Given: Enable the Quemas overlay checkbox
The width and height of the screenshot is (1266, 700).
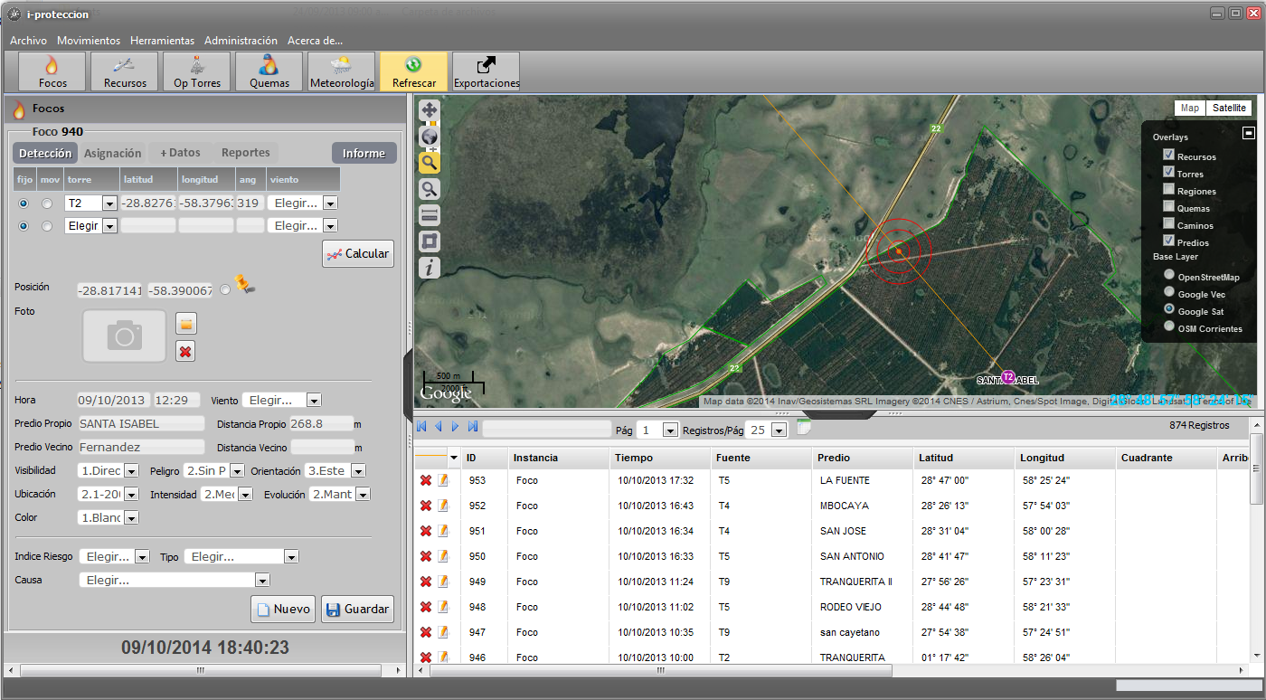Looking at the screenshot, I should pyautogui.click(x=1168, y=208).
